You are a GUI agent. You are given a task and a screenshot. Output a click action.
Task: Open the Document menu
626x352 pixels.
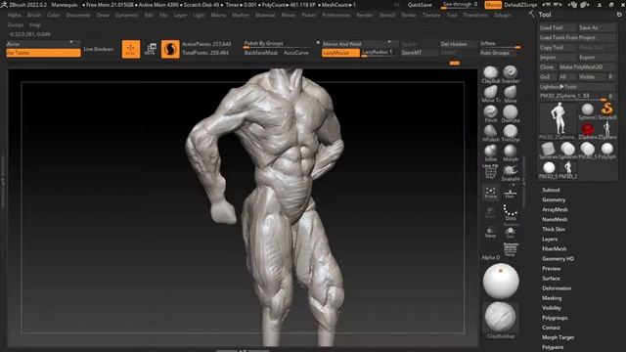pyautogui.click(x=78, y=15)
